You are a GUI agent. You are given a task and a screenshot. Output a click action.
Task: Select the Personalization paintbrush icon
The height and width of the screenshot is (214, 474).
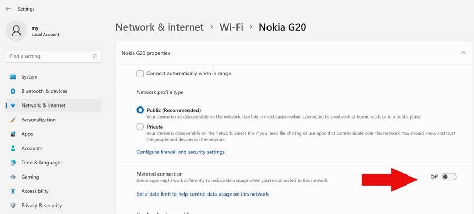pyautogui.click(x=13, y=120)
